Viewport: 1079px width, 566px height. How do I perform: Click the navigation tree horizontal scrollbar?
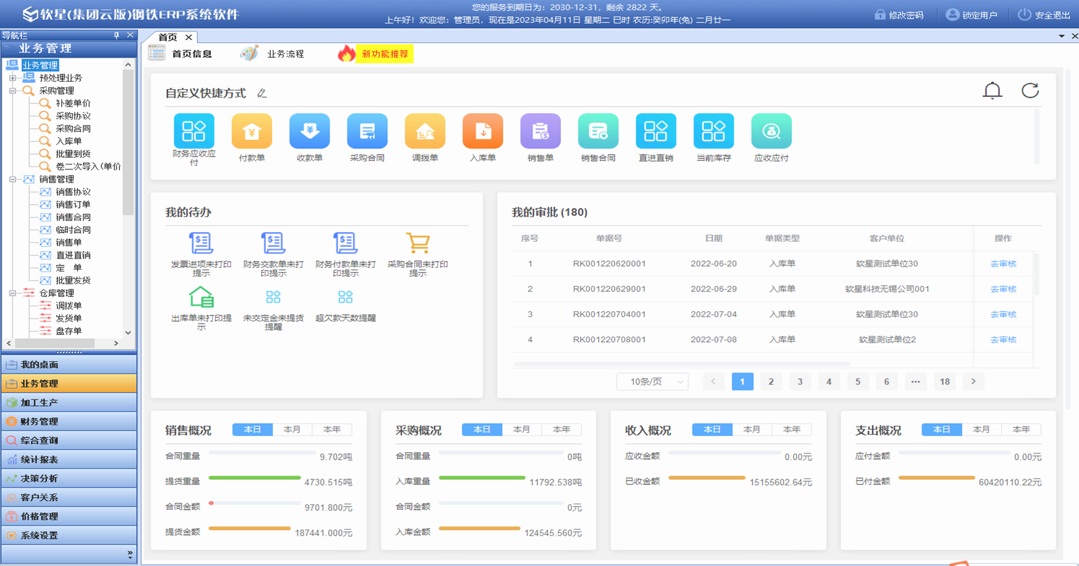(54, 343)
